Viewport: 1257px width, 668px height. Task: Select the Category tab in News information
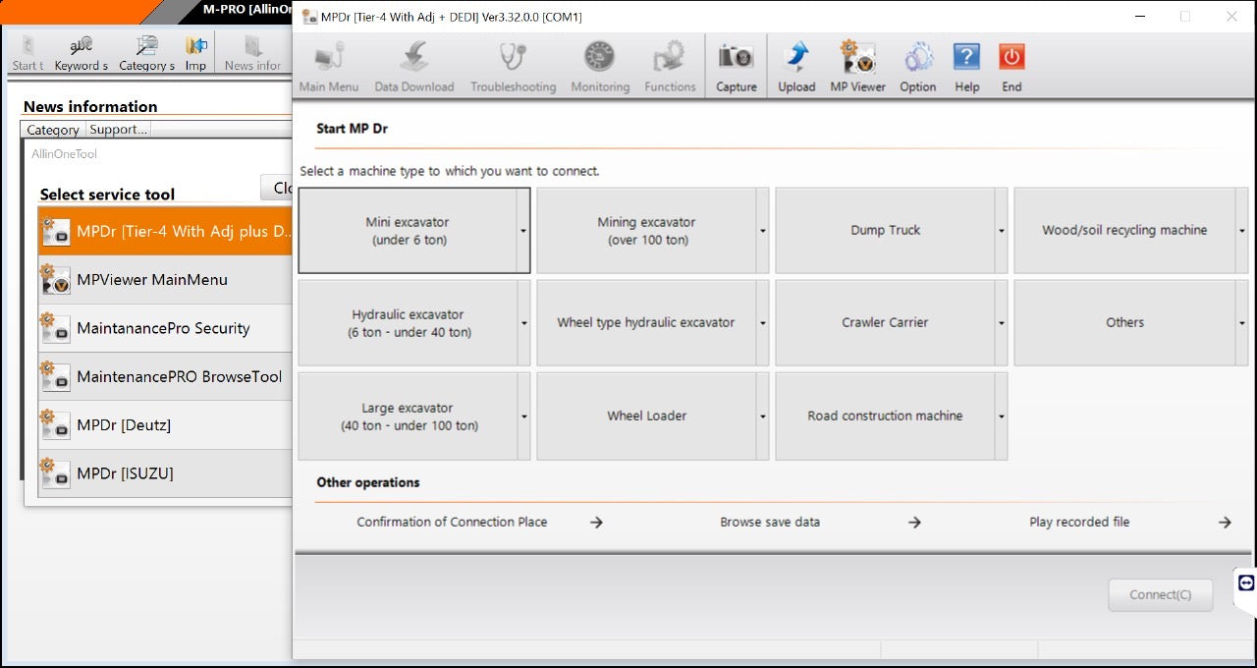pyautogui.click(x=52, y=129)
